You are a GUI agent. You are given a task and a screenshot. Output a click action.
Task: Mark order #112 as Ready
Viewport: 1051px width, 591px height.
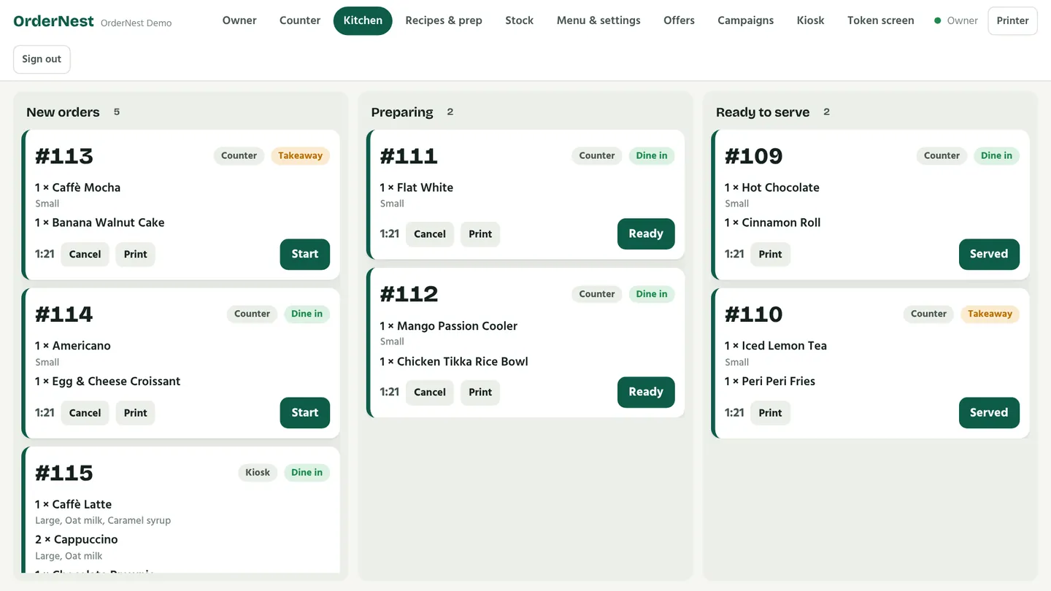click(x=646, y=392)
